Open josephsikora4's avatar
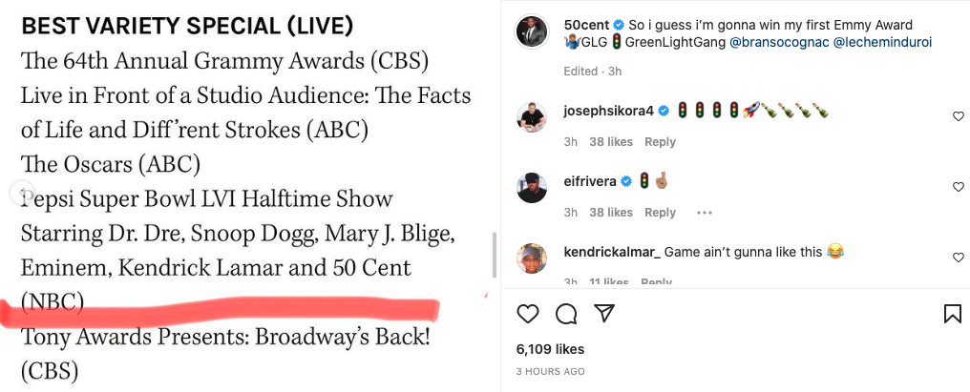Viewport: 970px width, 392px height. click(532, 116)
